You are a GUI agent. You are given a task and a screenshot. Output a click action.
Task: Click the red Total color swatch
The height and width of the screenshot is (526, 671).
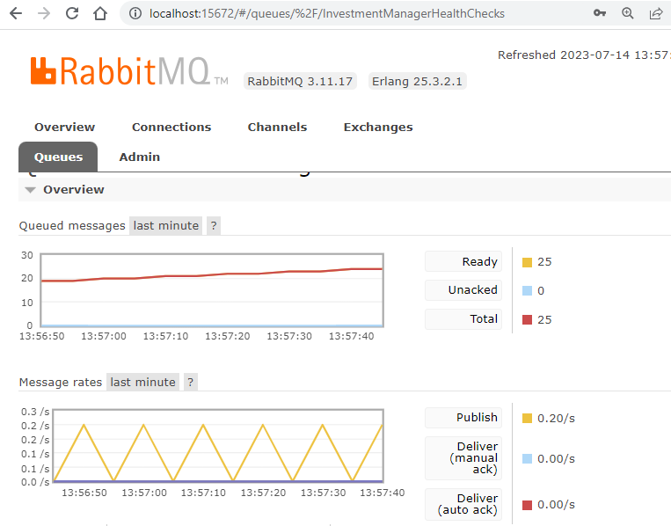pos(528,319)
